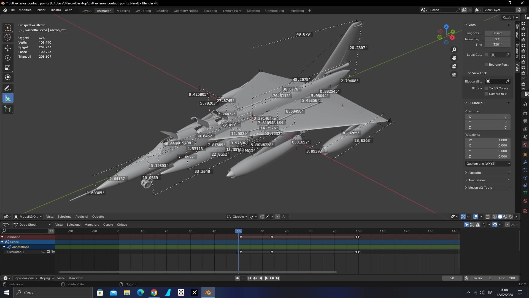Click the Opzioni button in viewport
This screenshot has width=529, height=298.
[x=510, y=17]
